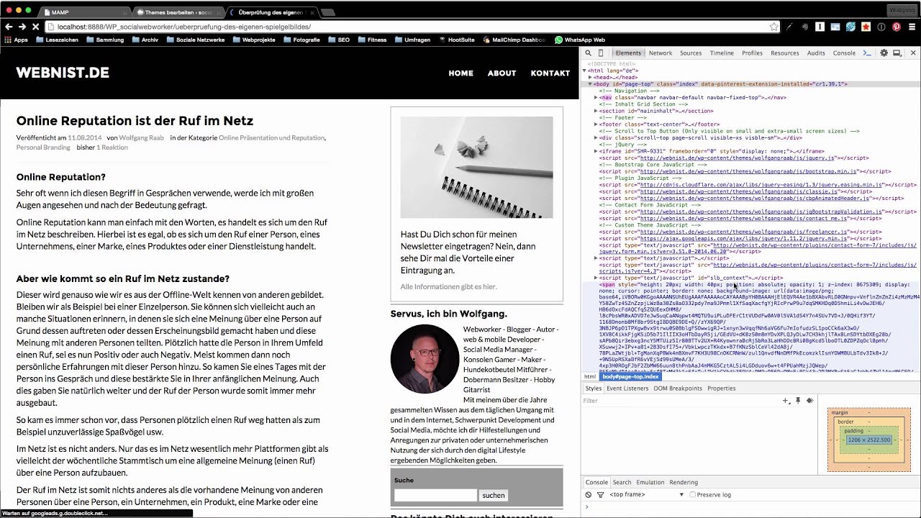
Task: Open the Timeline tab
Action: pyautogui.click(x=722, y=53)
